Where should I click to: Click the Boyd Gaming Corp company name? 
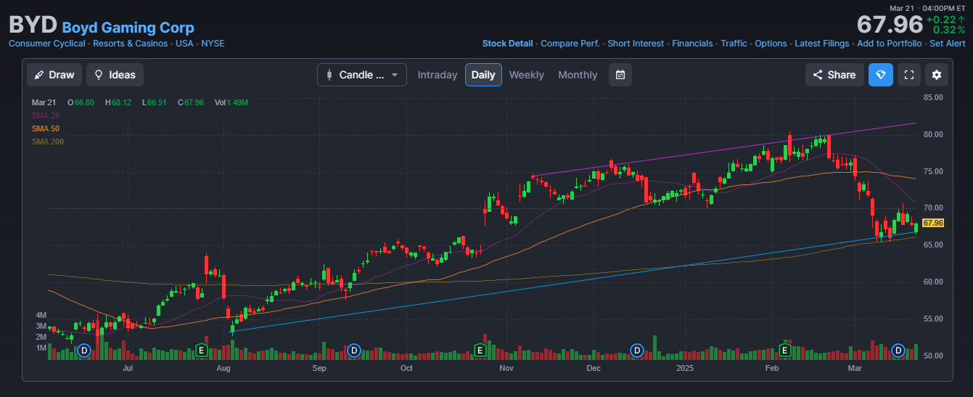coord(128,28)
